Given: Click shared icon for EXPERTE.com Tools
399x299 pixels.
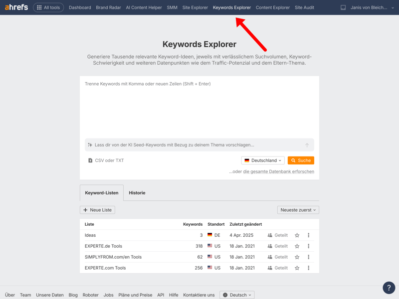Looking at the screenshot, I should coord(270,268).
